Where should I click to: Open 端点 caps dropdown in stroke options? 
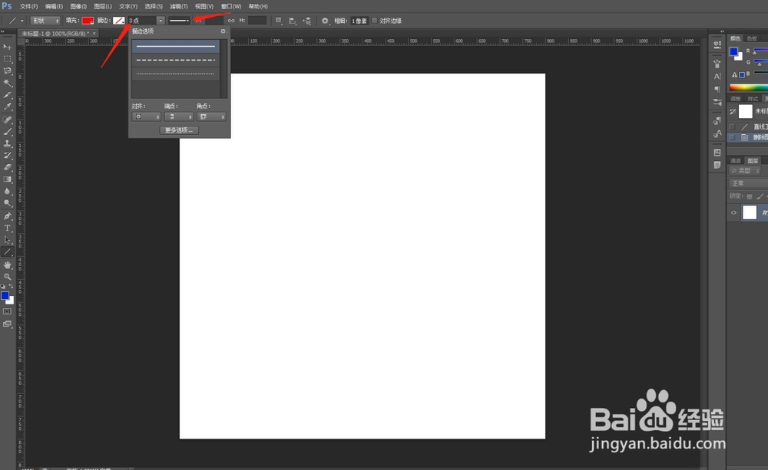pyautogui.click(x=178, y=117)
